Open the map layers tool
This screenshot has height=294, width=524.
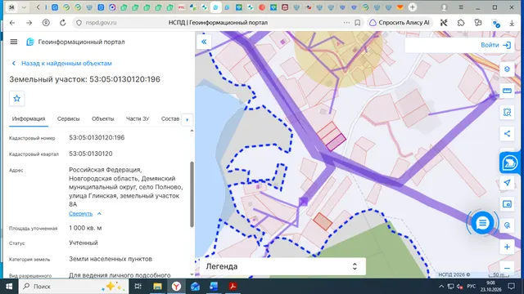click(x=507, y=69)
